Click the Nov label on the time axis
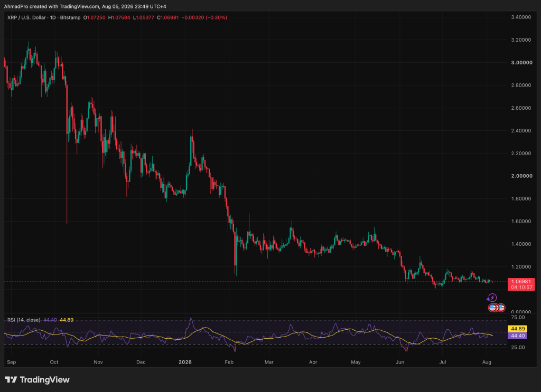This screenshot has height=392, width=541. (98, 362)
